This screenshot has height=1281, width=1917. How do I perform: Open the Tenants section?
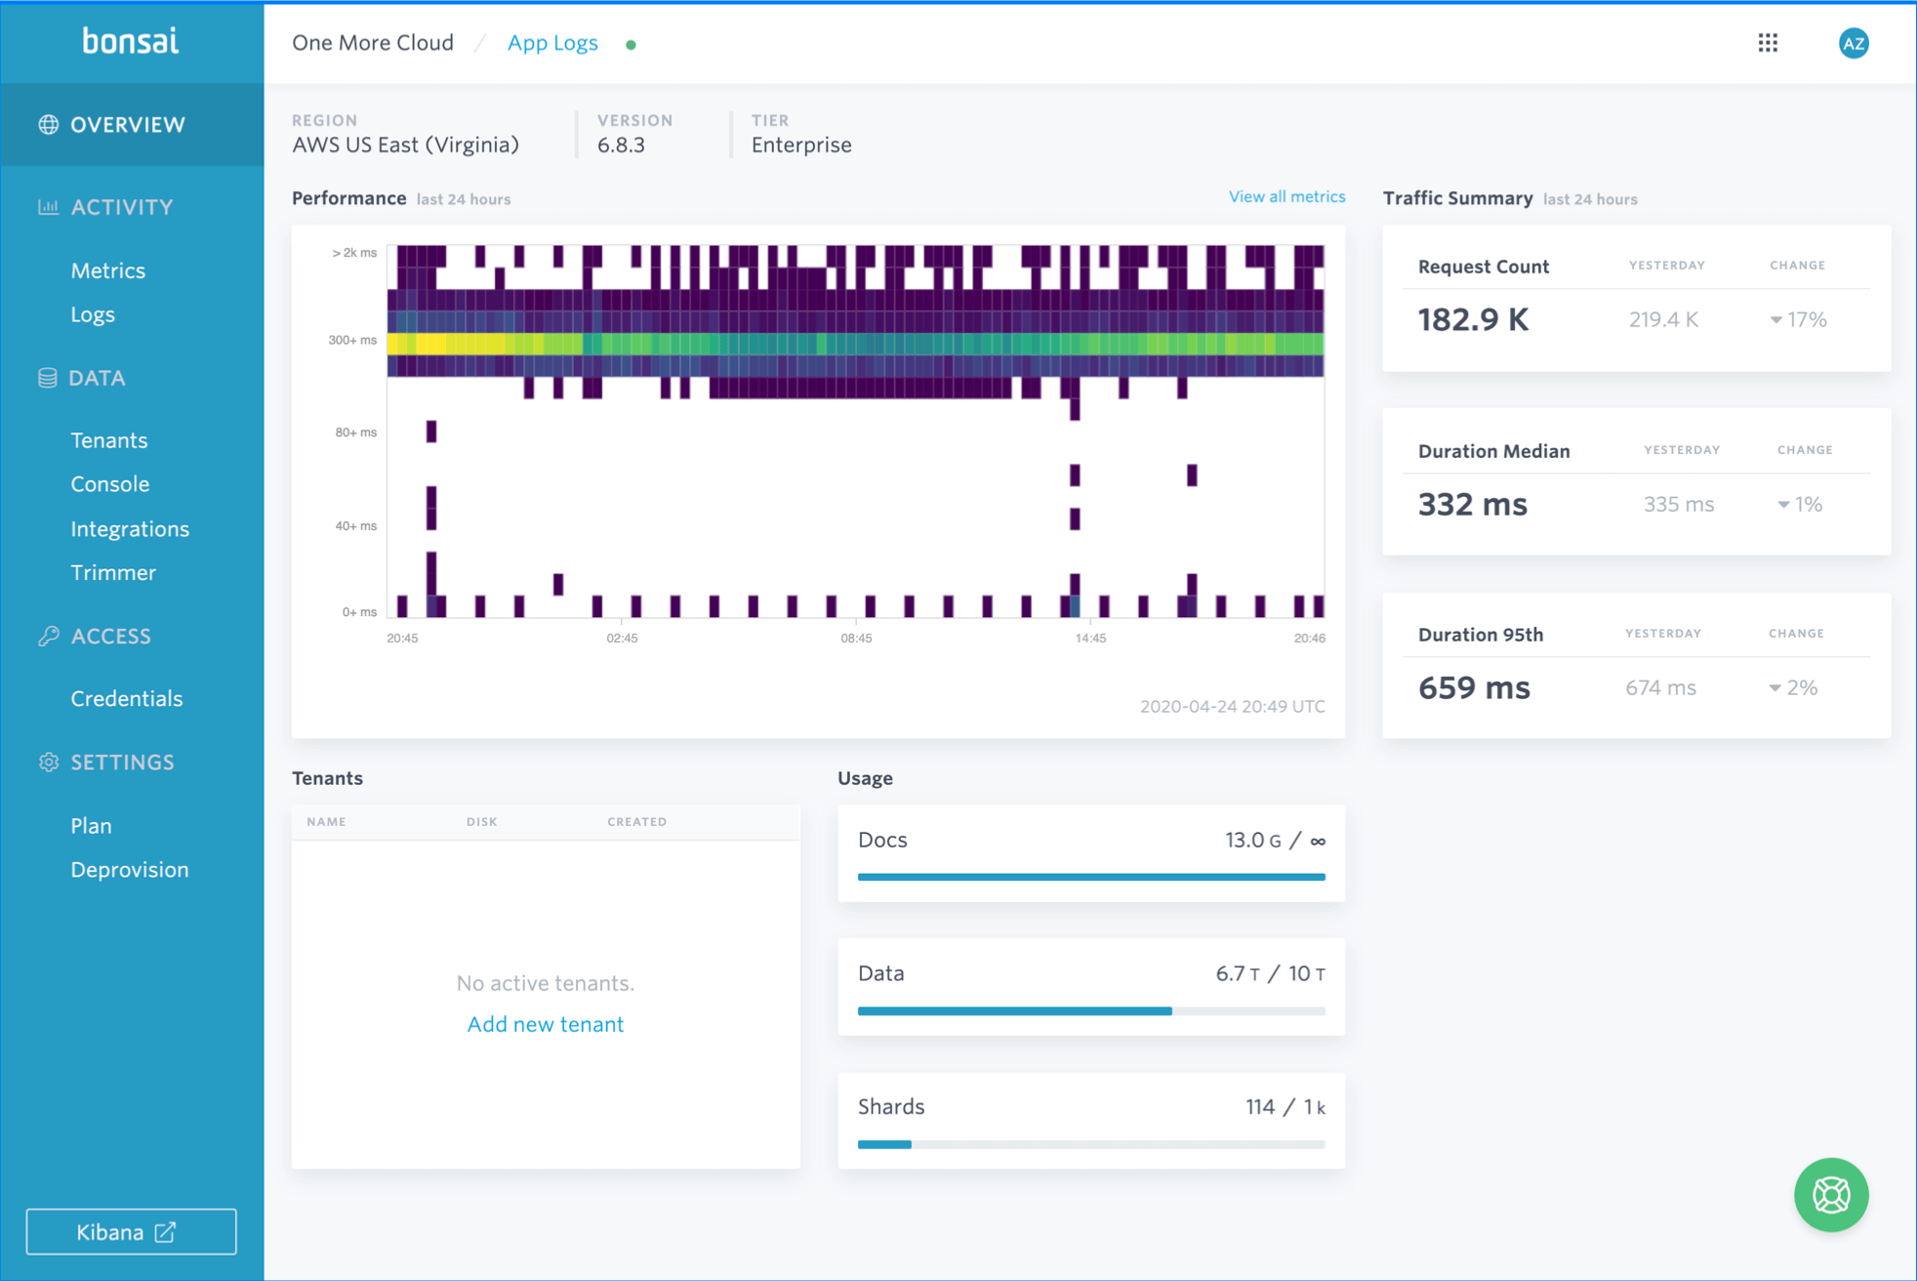[x=109, y=440]
